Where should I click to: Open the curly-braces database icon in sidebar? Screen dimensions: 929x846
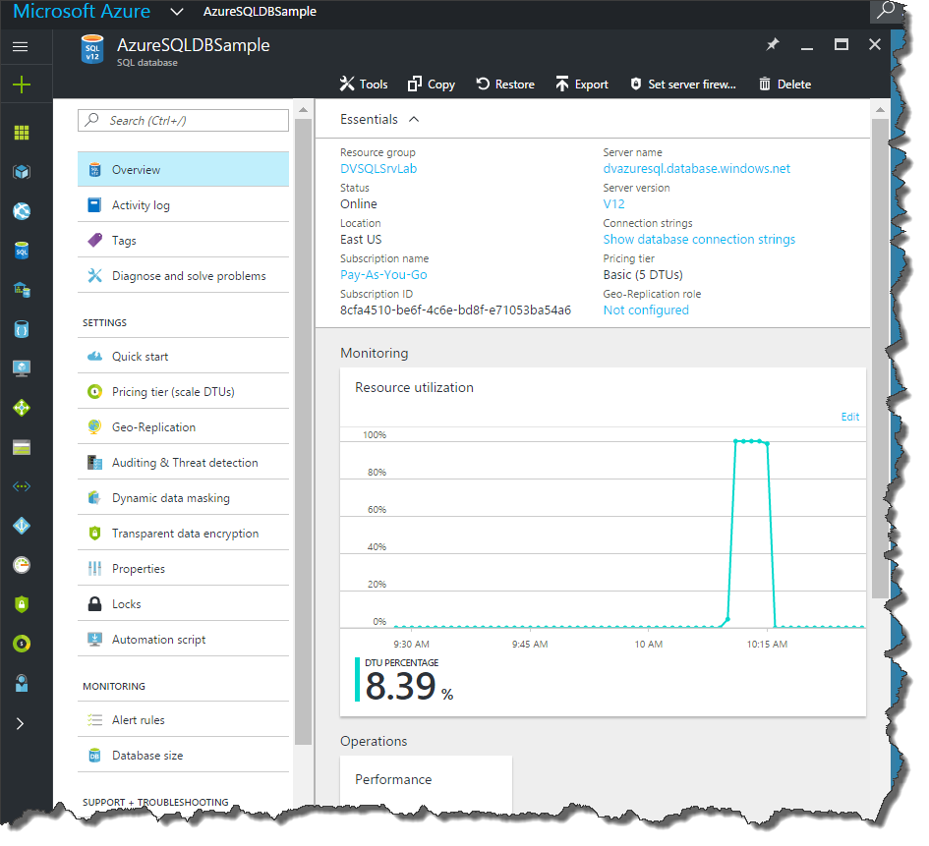tap(22, 329)
